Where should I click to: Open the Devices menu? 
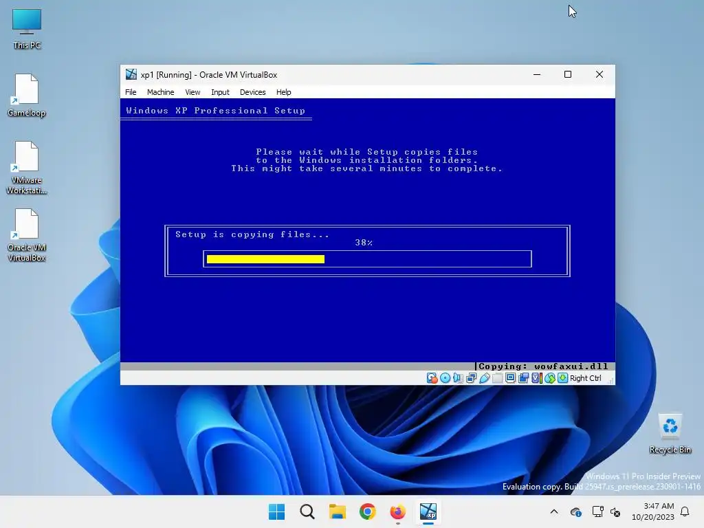253,92
